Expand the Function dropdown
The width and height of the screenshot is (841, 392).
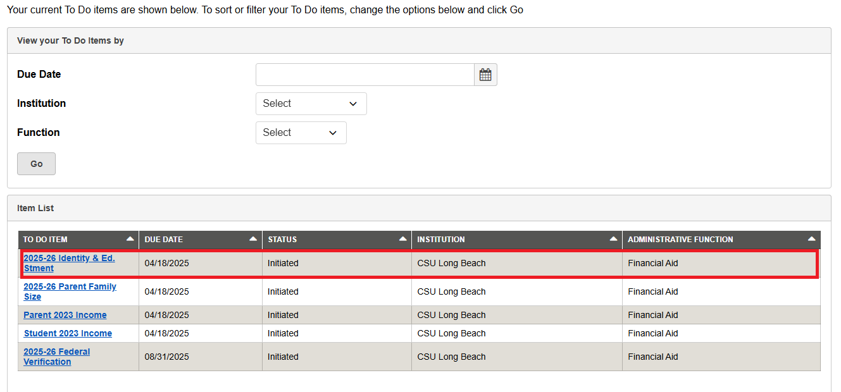click(301, 133)
